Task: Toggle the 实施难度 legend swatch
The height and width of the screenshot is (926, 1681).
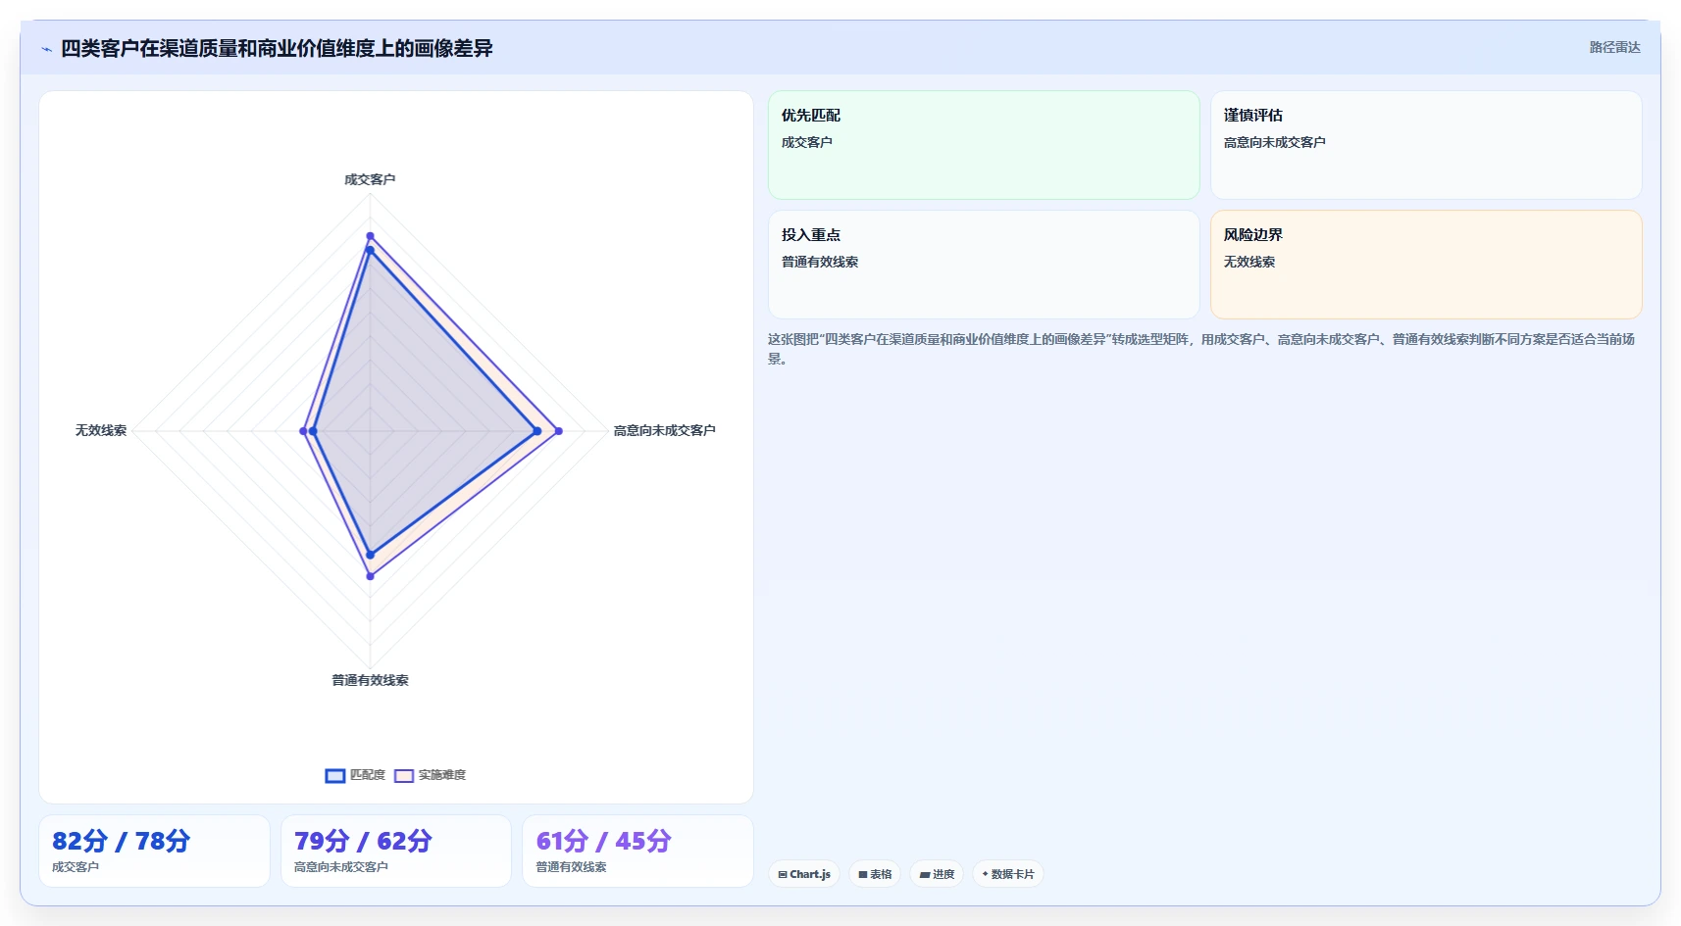Action: (x=404, y=775)
